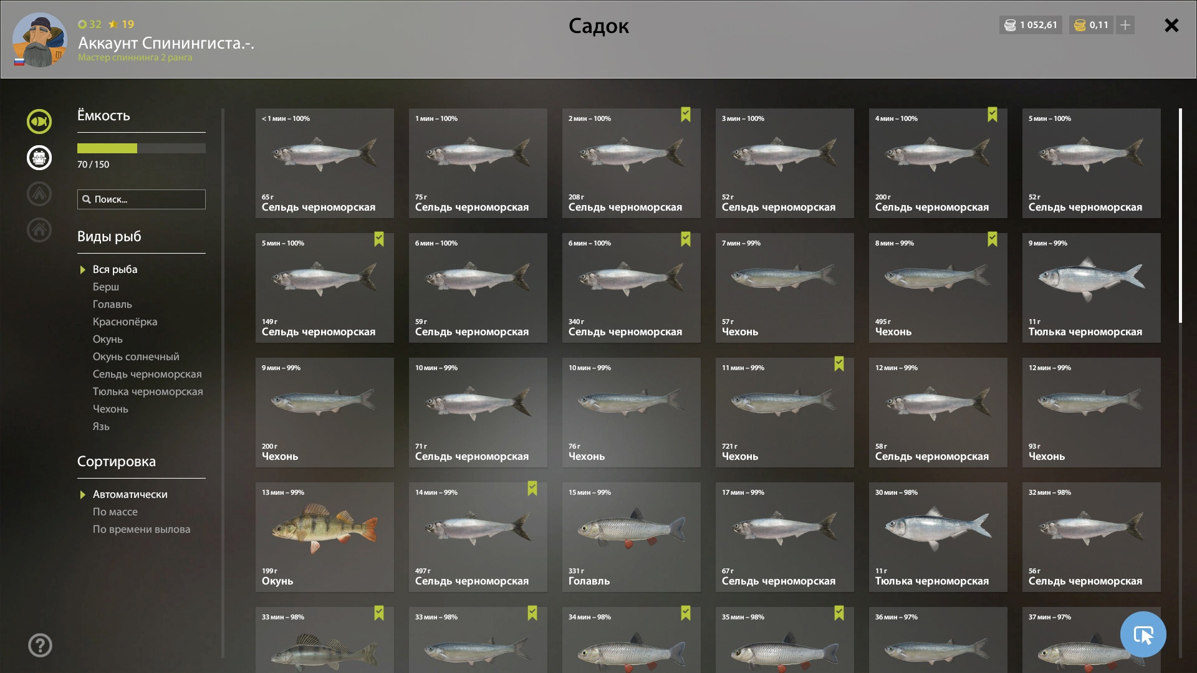Add gold coins with plus button
This screenshot has height=673, width=1197.
click(1125, 25)
